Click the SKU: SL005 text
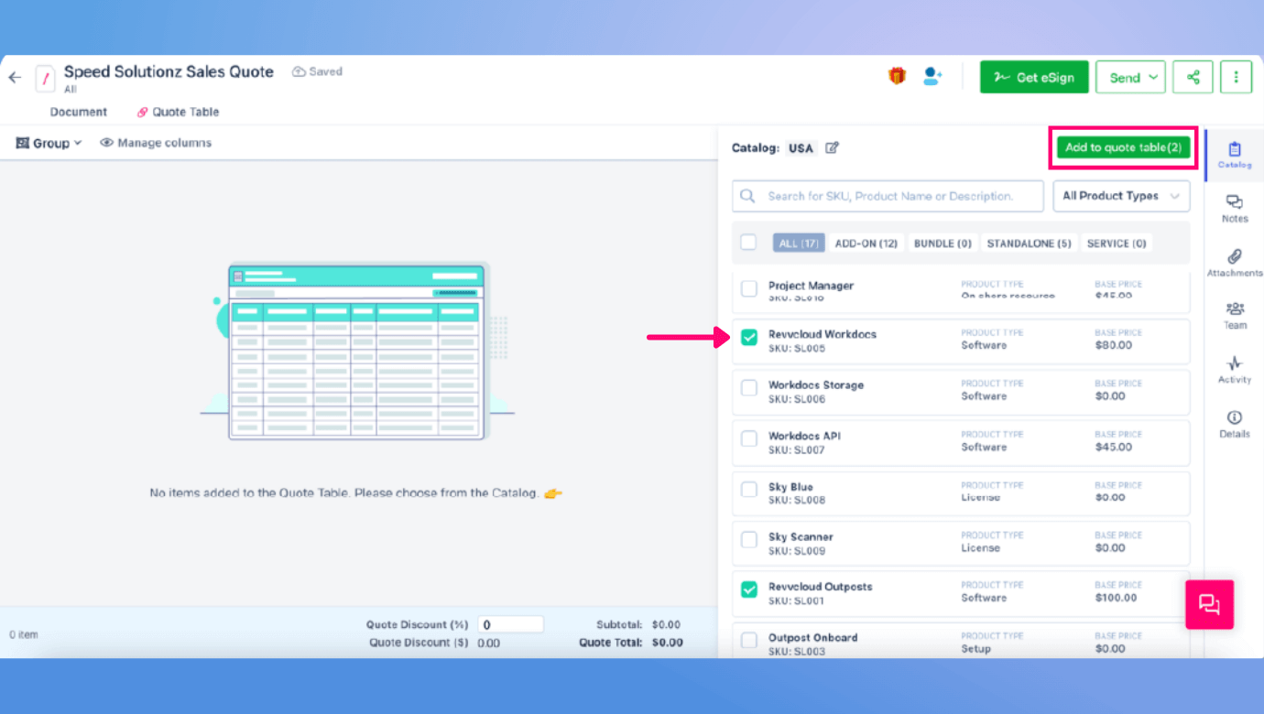Viewport: 1264px width, 714px height. 797,349
